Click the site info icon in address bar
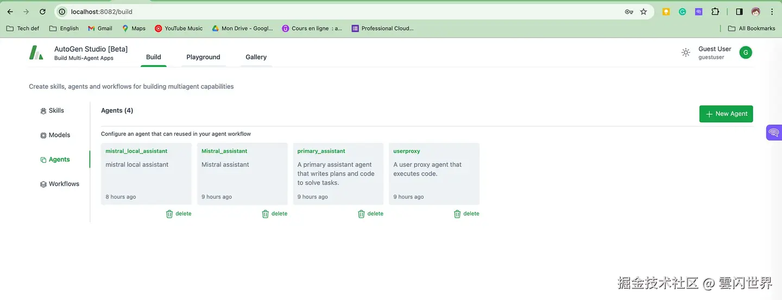Screen dimensions: 782x300 62,11
